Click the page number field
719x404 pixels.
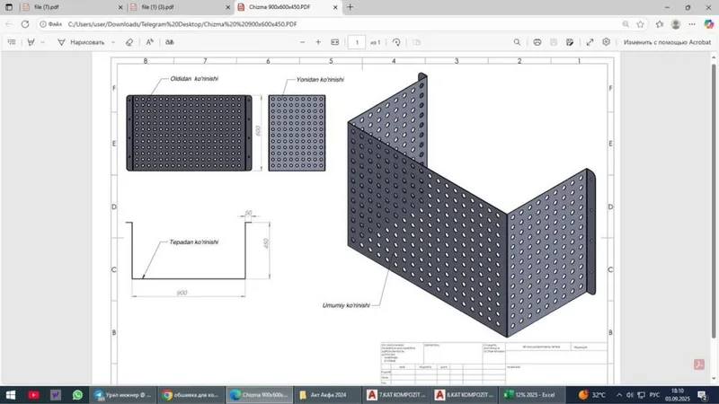point(357,42)
